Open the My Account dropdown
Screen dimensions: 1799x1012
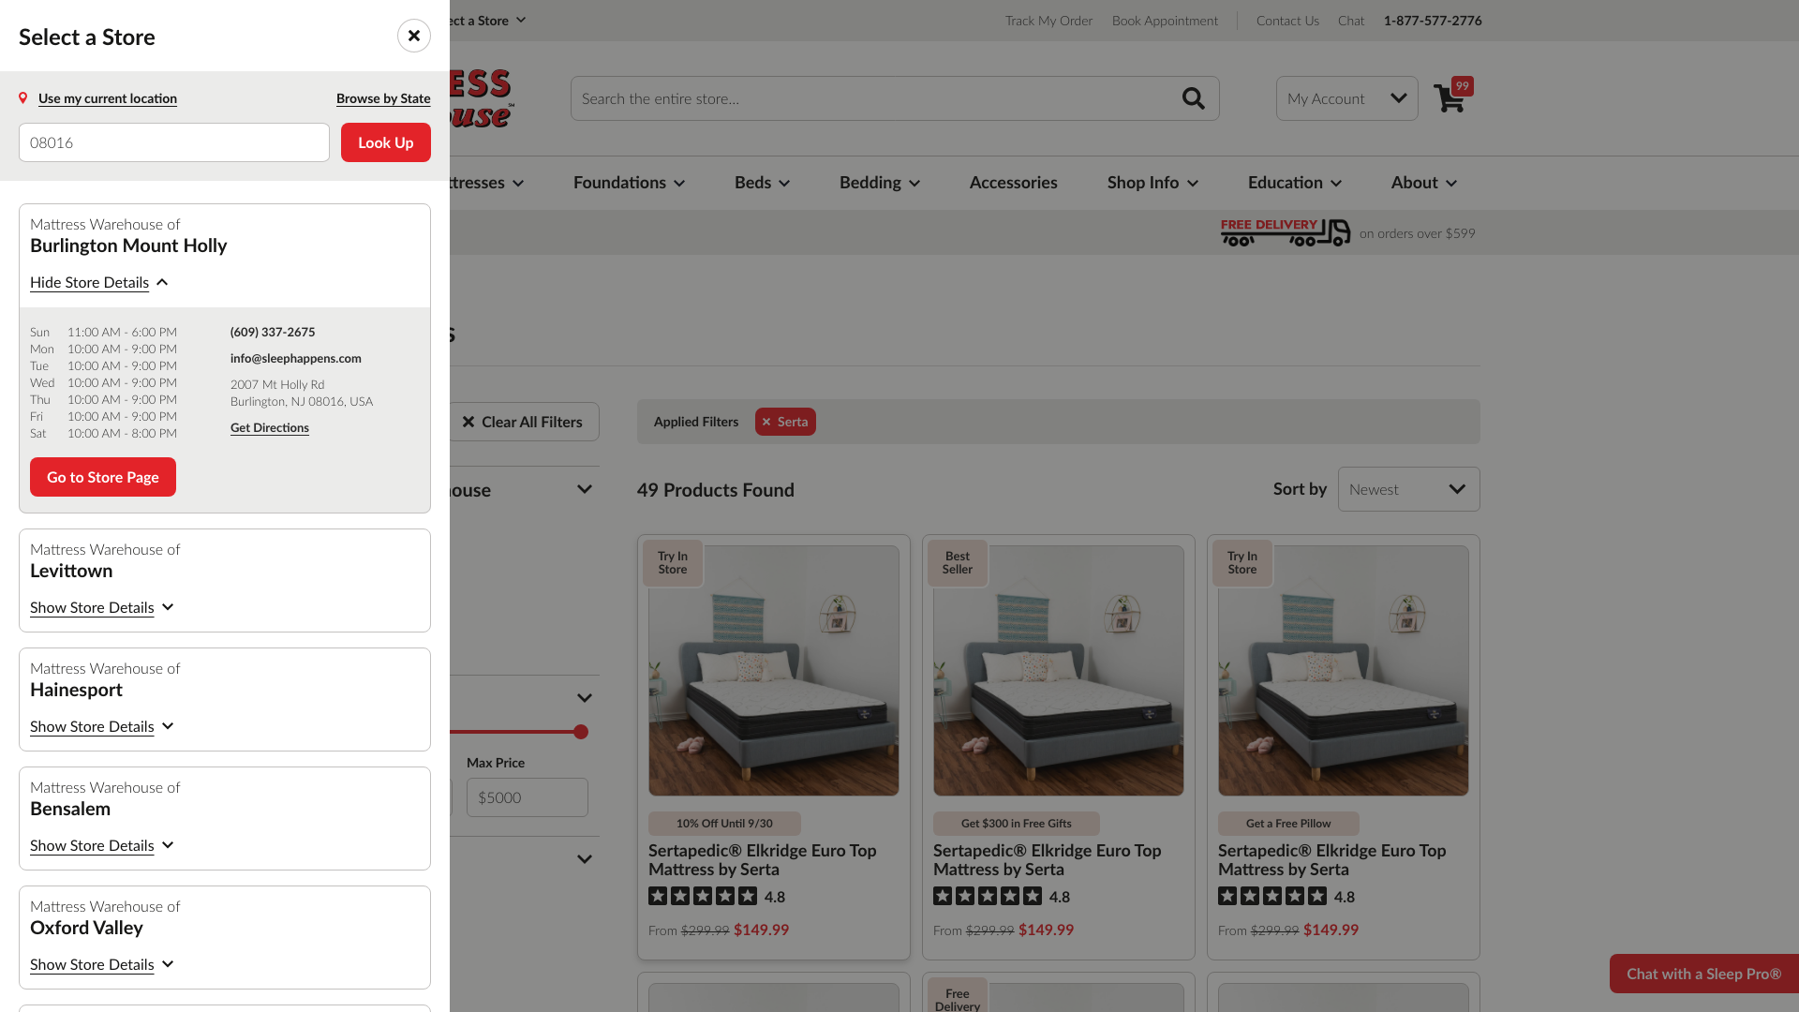coord(1346,98)
